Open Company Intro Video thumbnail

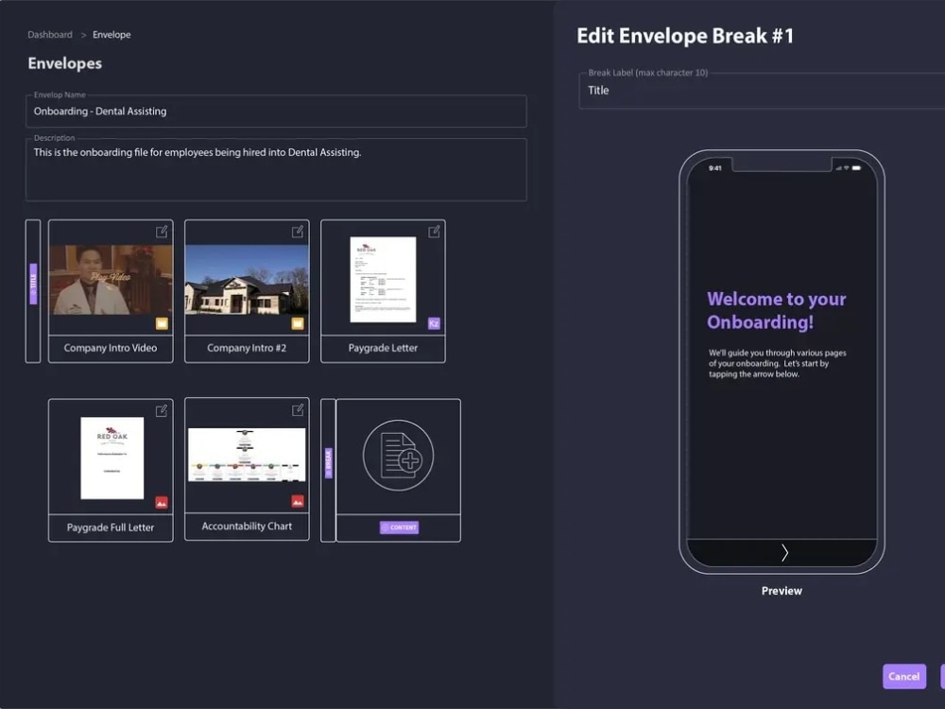click(111, 280)
